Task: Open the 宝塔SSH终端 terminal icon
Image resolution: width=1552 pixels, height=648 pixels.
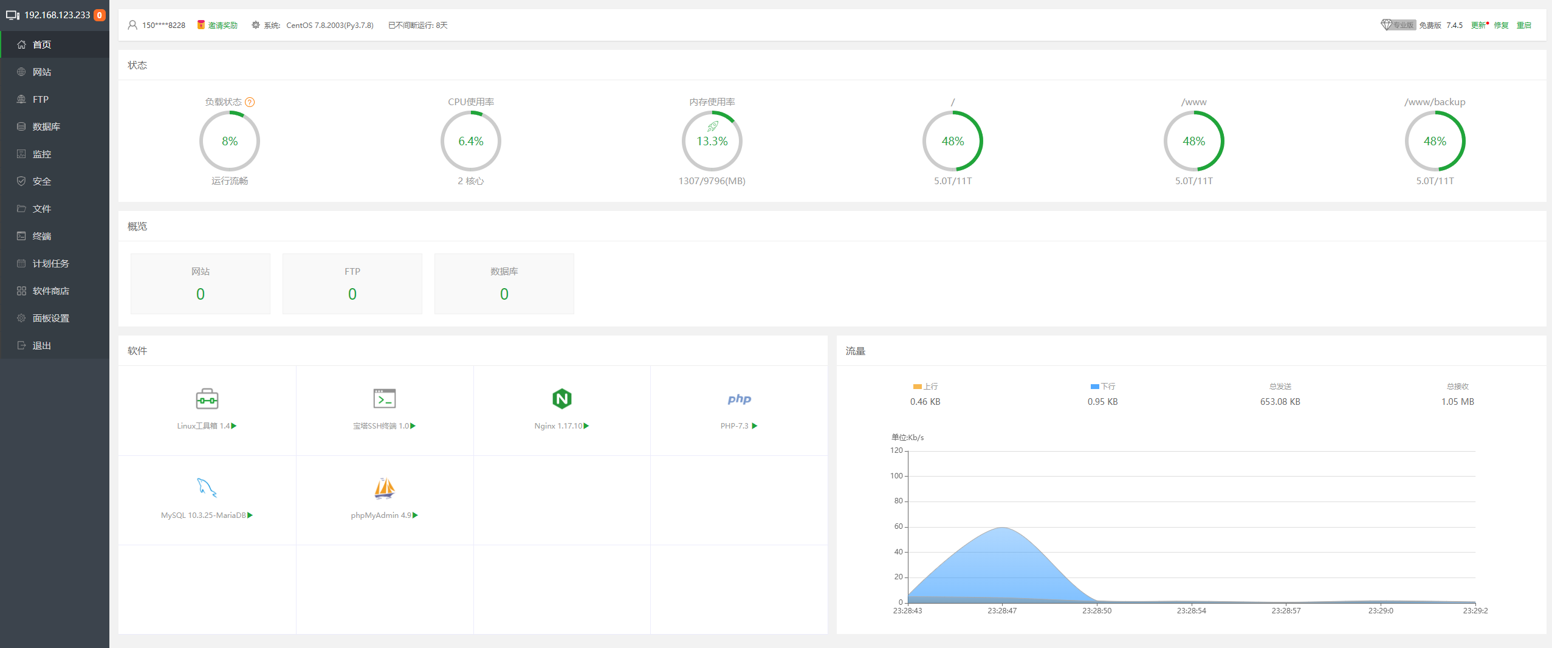Action: [384, 399]
